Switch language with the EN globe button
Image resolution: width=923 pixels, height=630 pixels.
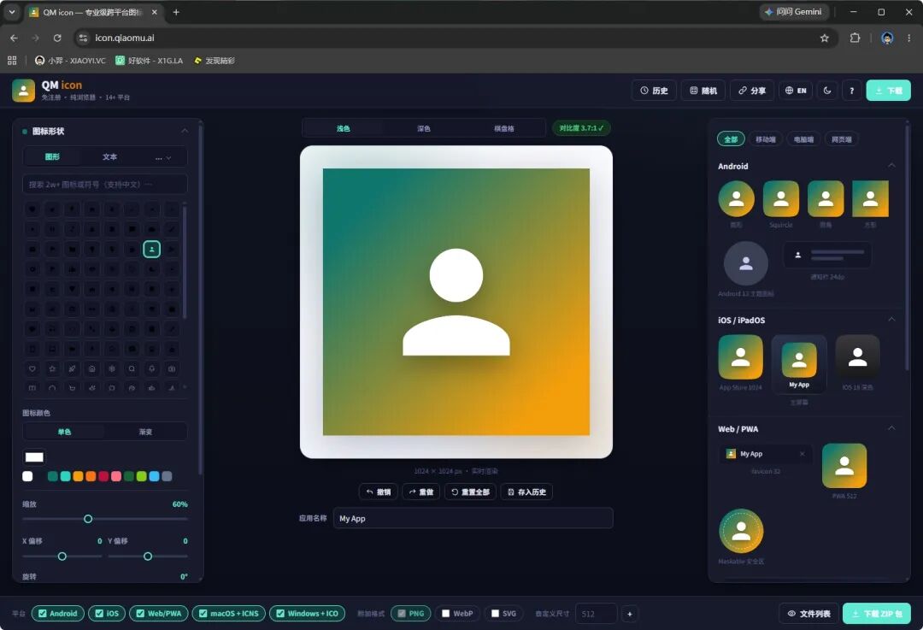point(796,91)
